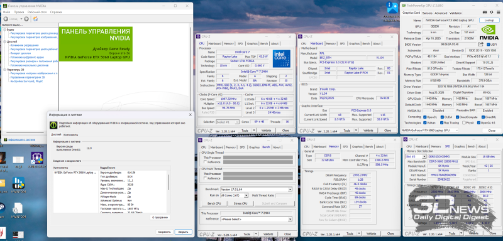Switch to the Sensors tab in GPU-Z

(428, 13)
